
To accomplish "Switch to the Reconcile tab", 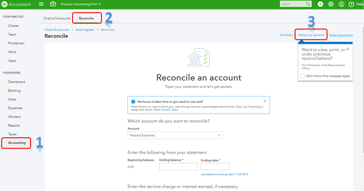I will tap(86, 18).
